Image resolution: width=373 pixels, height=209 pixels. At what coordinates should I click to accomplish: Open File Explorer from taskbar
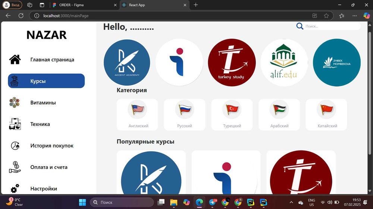point(174,202)
